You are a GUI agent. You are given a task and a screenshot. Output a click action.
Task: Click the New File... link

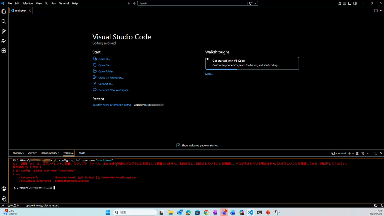(104, 59)
